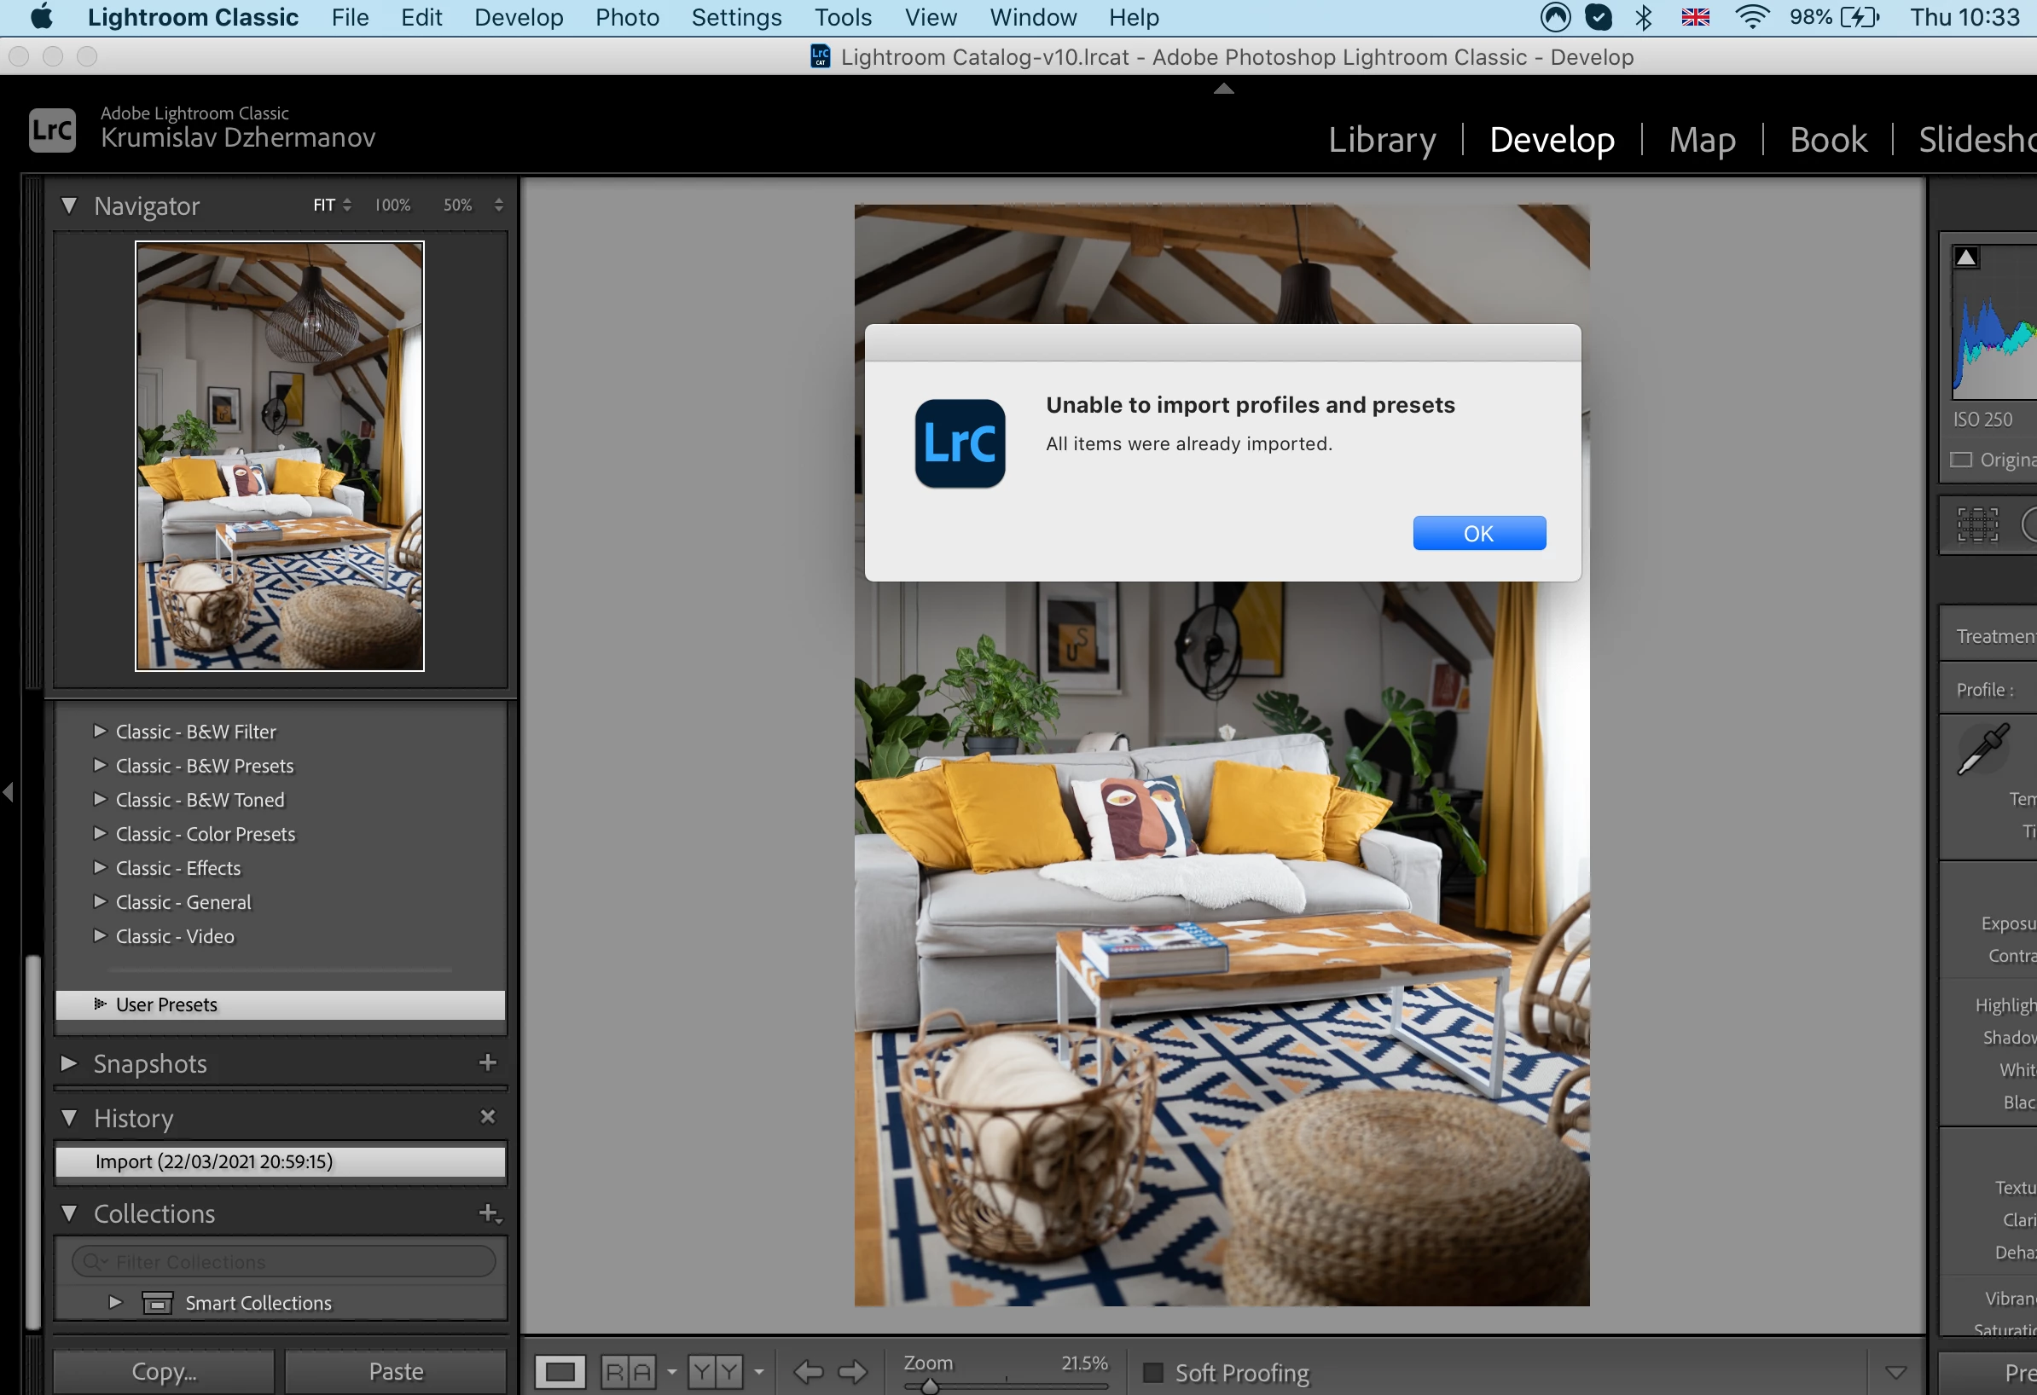Toggle left panel visibility arrow
Viewport: 2037px width, 1395px height.
pos(8,792)
